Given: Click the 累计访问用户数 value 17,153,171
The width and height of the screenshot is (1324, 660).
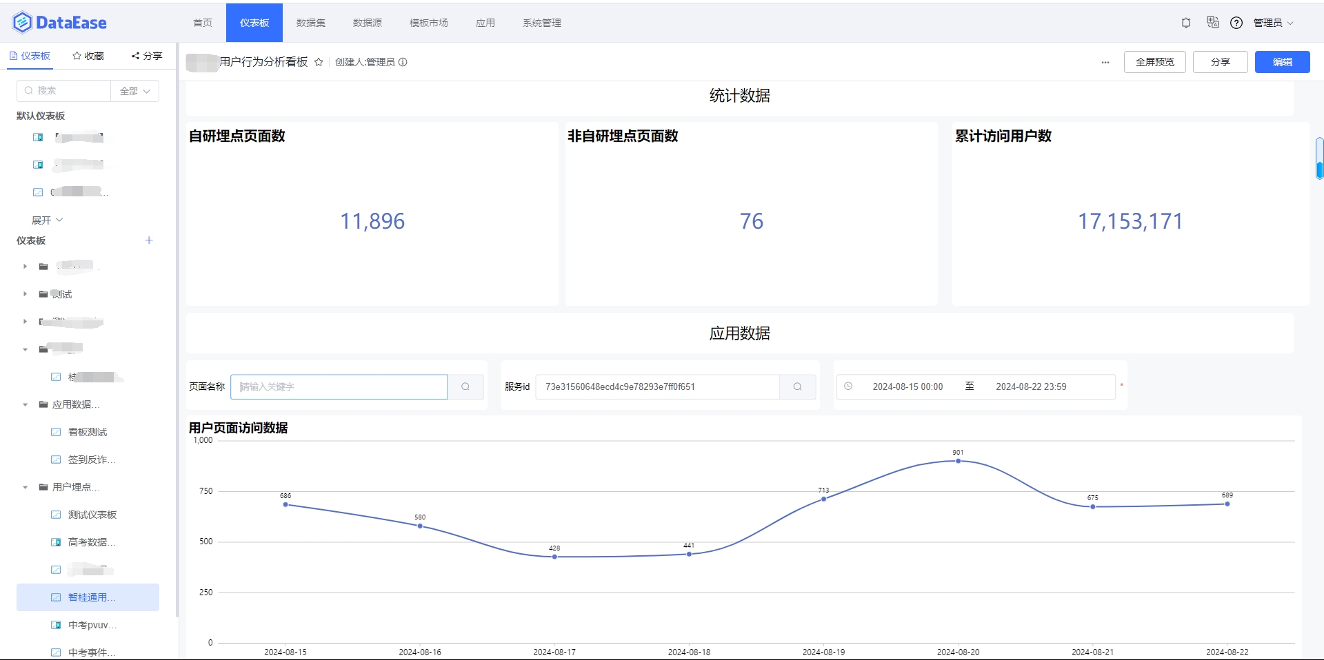Looking at the screenshot, I should click(x=1130, y=221).
